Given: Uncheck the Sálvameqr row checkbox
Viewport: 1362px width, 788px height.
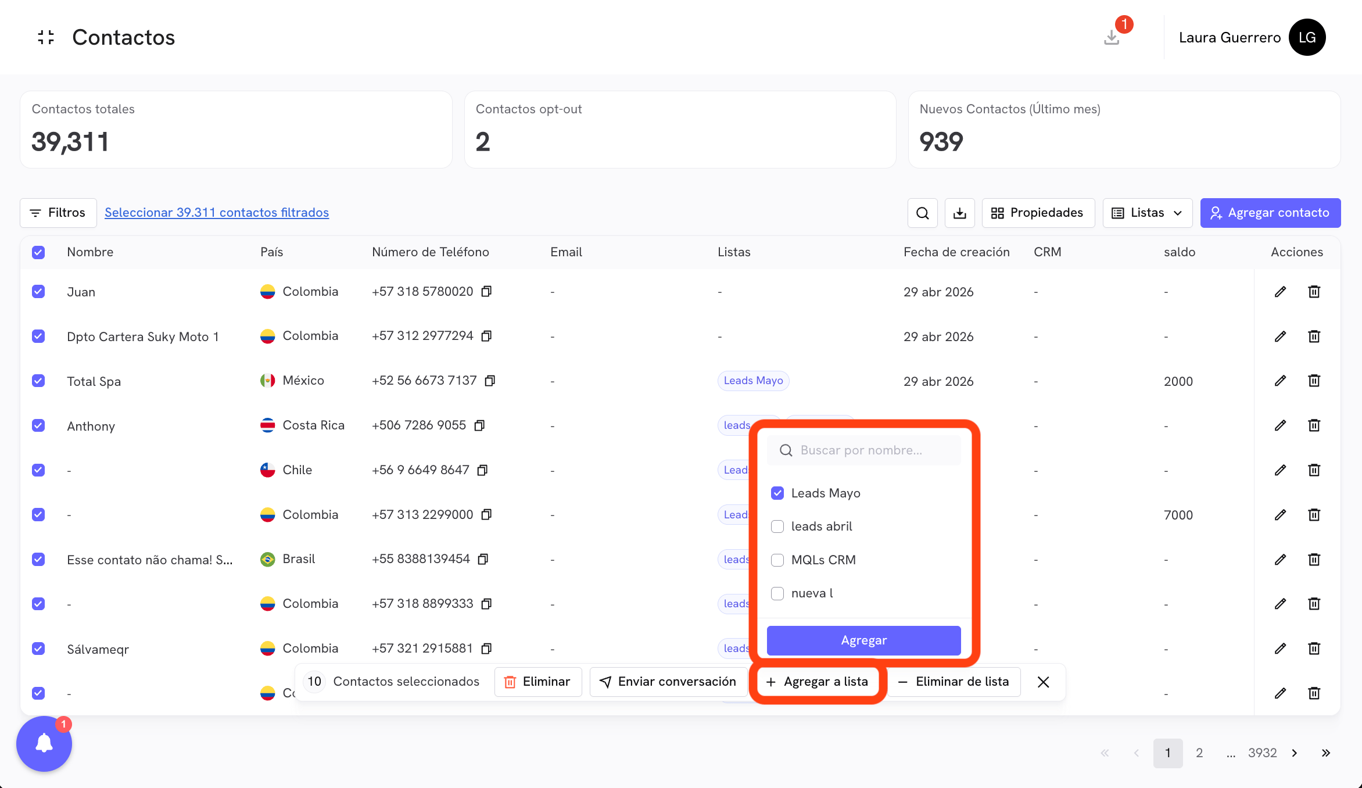Looking at the screenshot, I should [x=38, y=649].
